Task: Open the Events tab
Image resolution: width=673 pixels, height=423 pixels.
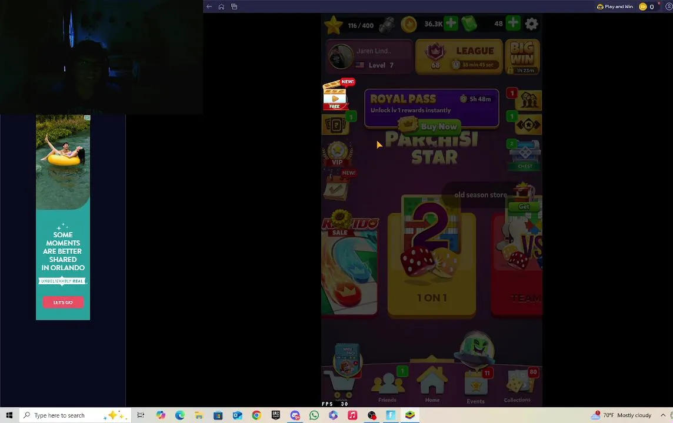Action: (x=475, y=387)
